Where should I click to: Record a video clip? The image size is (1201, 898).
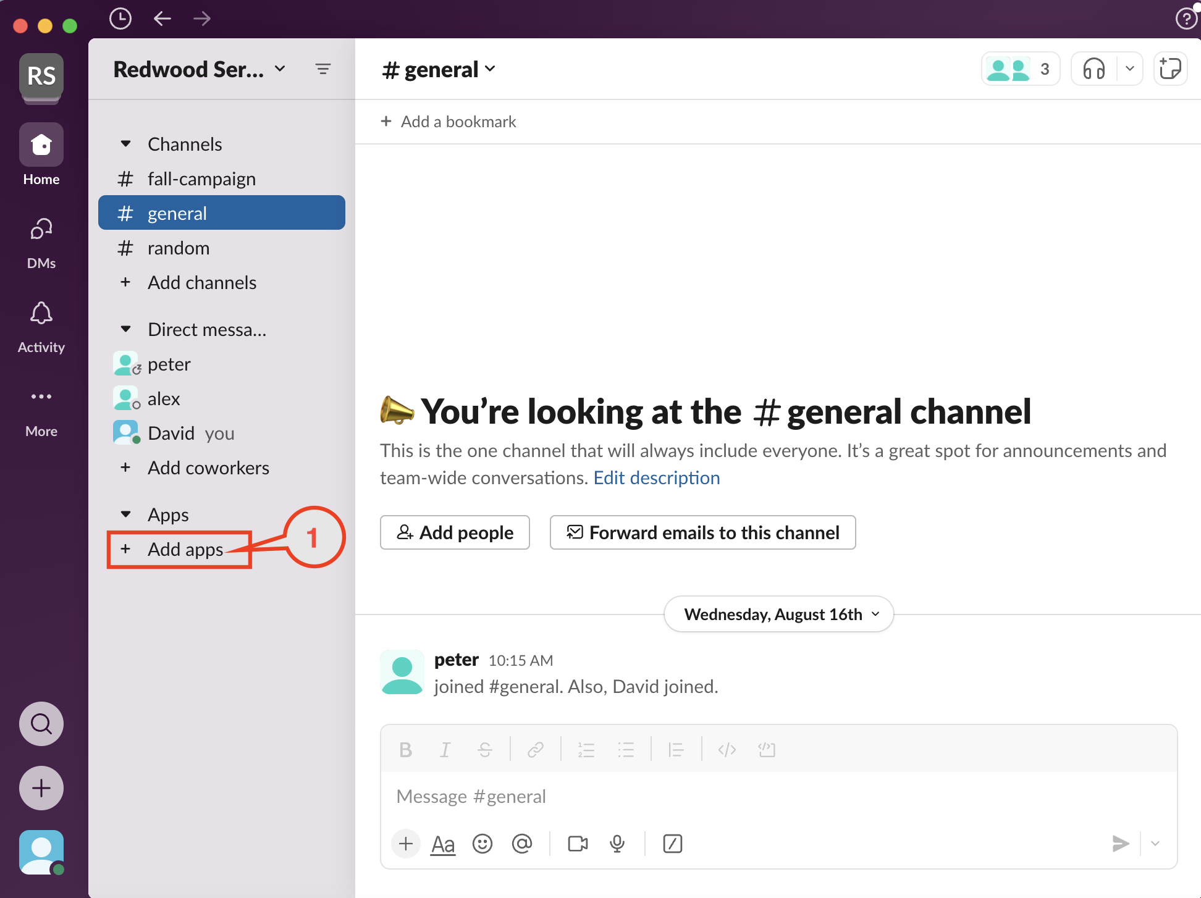[x=578, y=844]
